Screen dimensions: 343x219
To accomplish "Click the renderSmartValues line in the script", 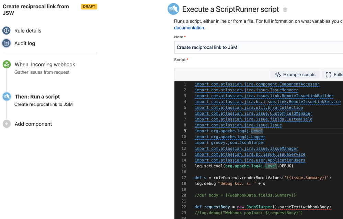I will (263, 178).
